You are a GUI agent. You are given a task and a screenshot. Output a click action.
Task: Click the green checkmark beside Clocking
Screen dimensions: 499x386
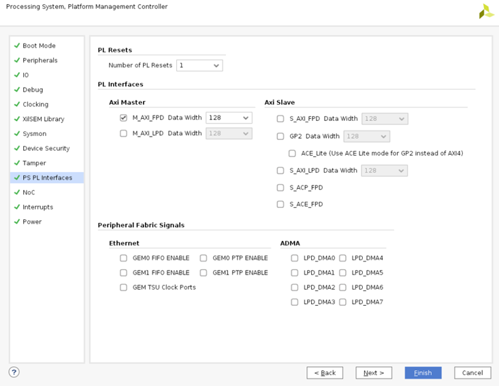click(x=17, y=105)
